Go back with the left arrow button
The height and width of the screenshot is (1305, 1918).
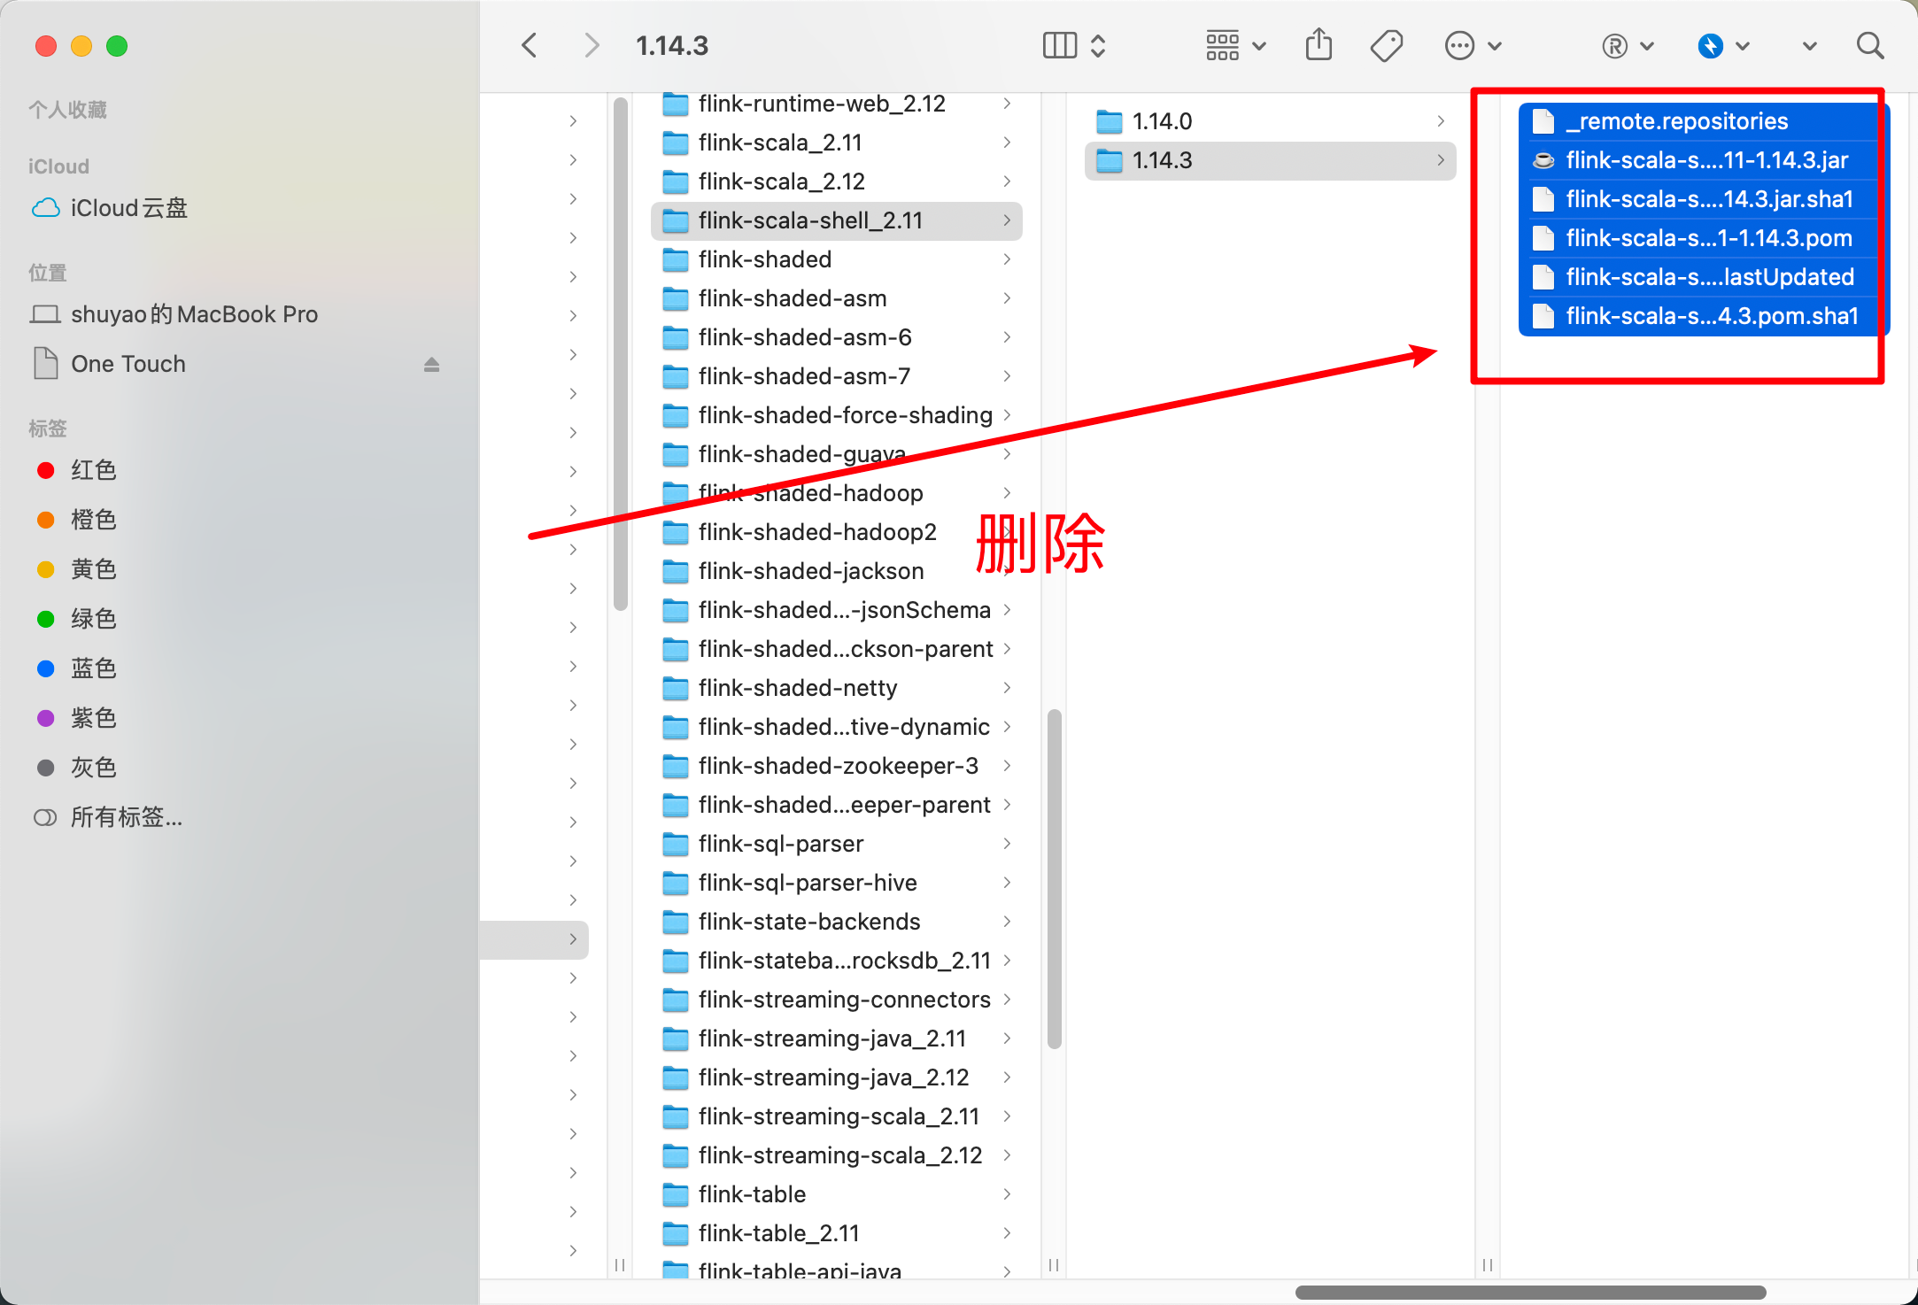pyautogui.click(x=530, y=45)
